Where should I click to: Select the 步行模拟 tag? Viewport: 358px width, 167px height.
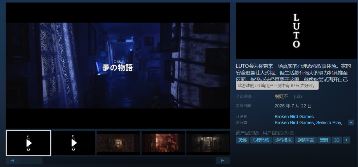(x=283, y=140)
